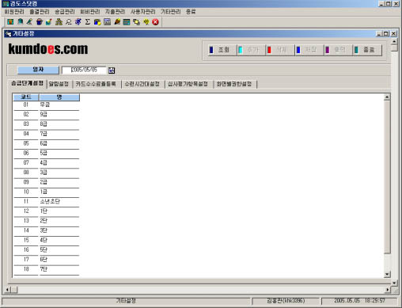Open the 회원관리 menu
The width and height of the screenshot is (402, 308).
tap(14, 12)
